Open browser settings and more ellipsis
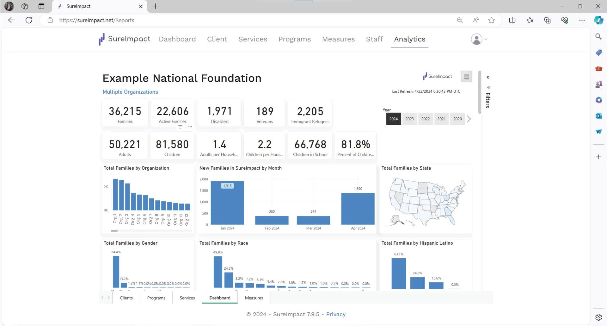 click(x=582, y=20)
